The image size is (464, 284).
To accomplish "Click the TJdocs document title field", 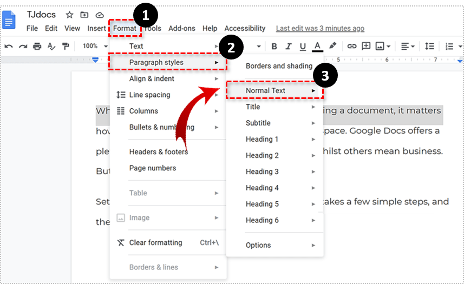I will (x=42, y=15).
